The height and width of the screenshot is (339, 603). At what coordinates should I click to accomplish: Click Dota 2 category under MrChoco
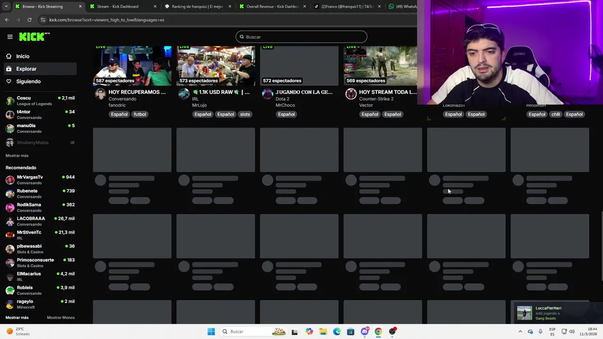(283, 99)
